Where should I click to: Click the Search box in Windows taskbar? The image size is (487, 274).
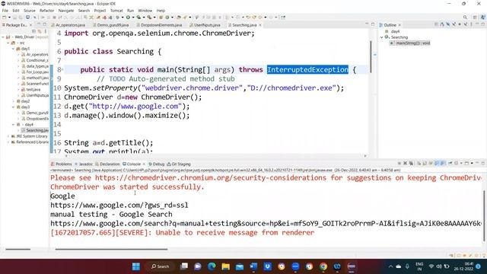(x=161, y=266)
